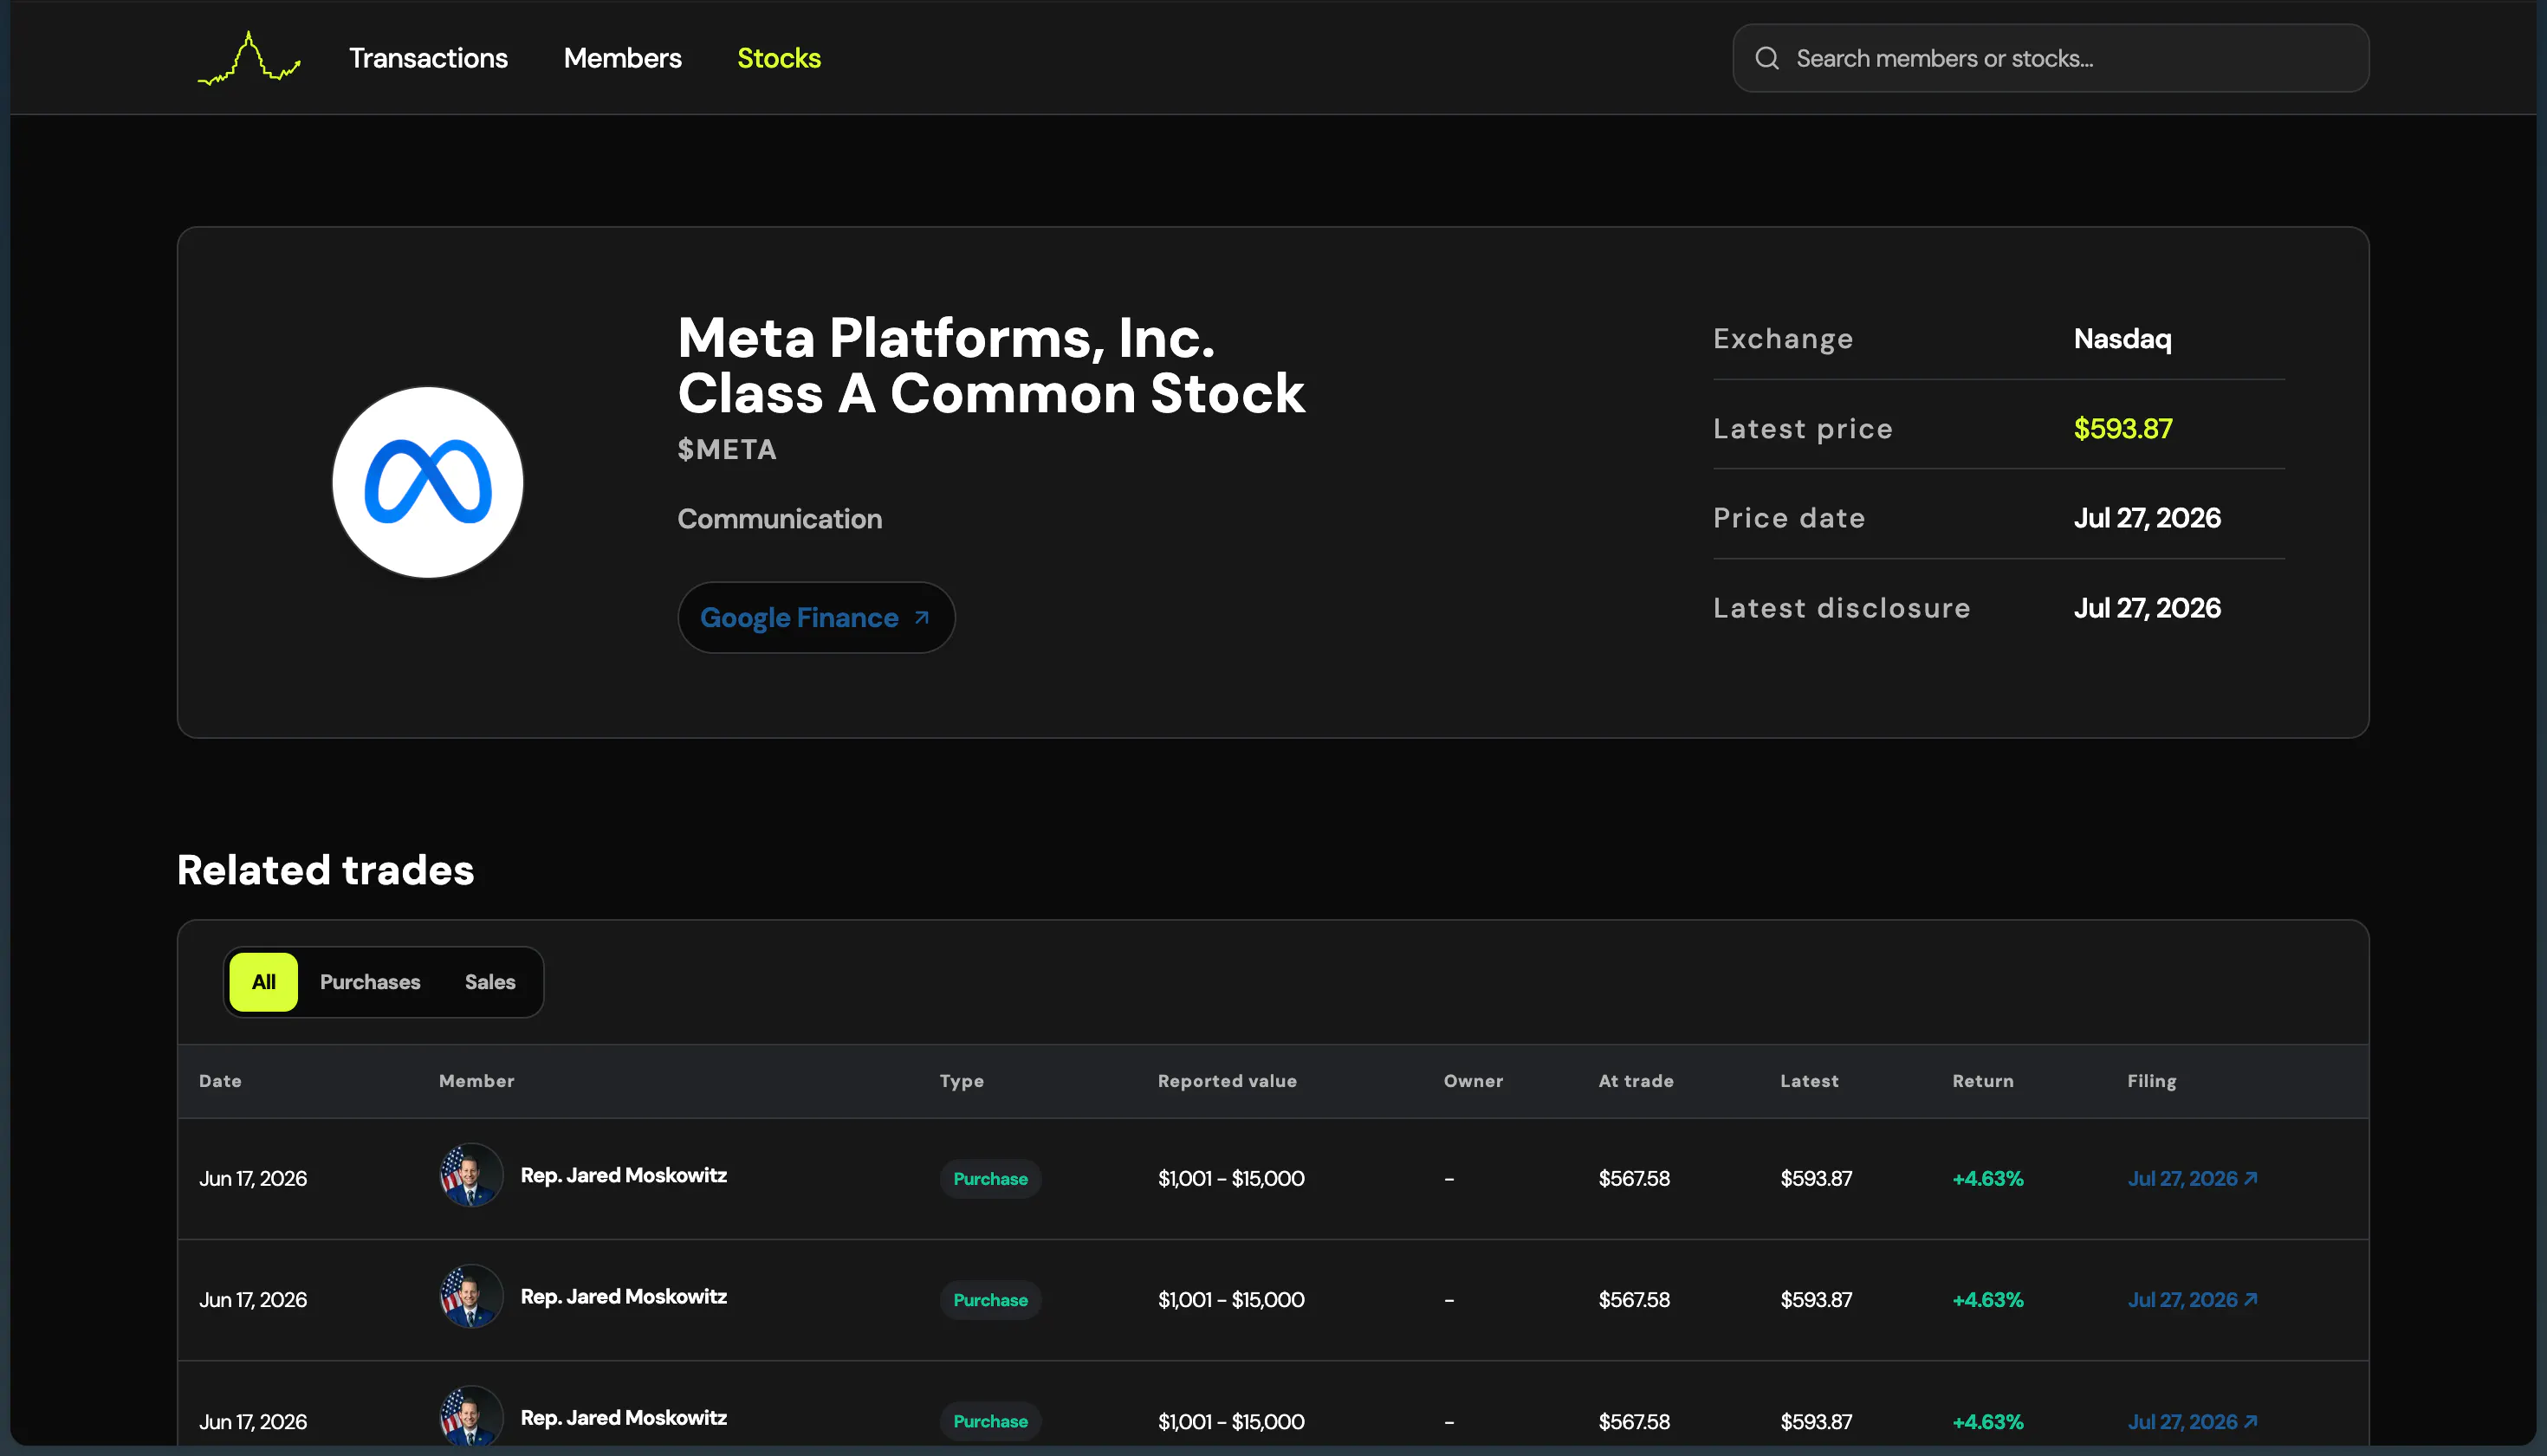Click first row's Moskowitz avatar photo
The image size is (2547, 1456).
[471, 1175]
